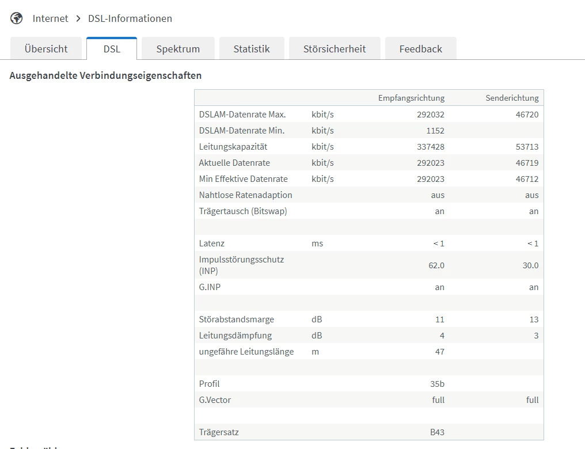Click the globe Internet icon
585x449 pixels.
click(x=17, y=18)
